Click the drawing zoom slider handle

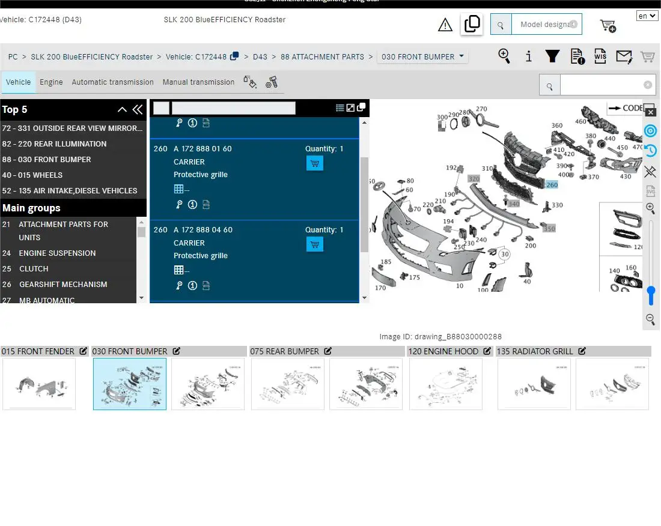[651, 295]
